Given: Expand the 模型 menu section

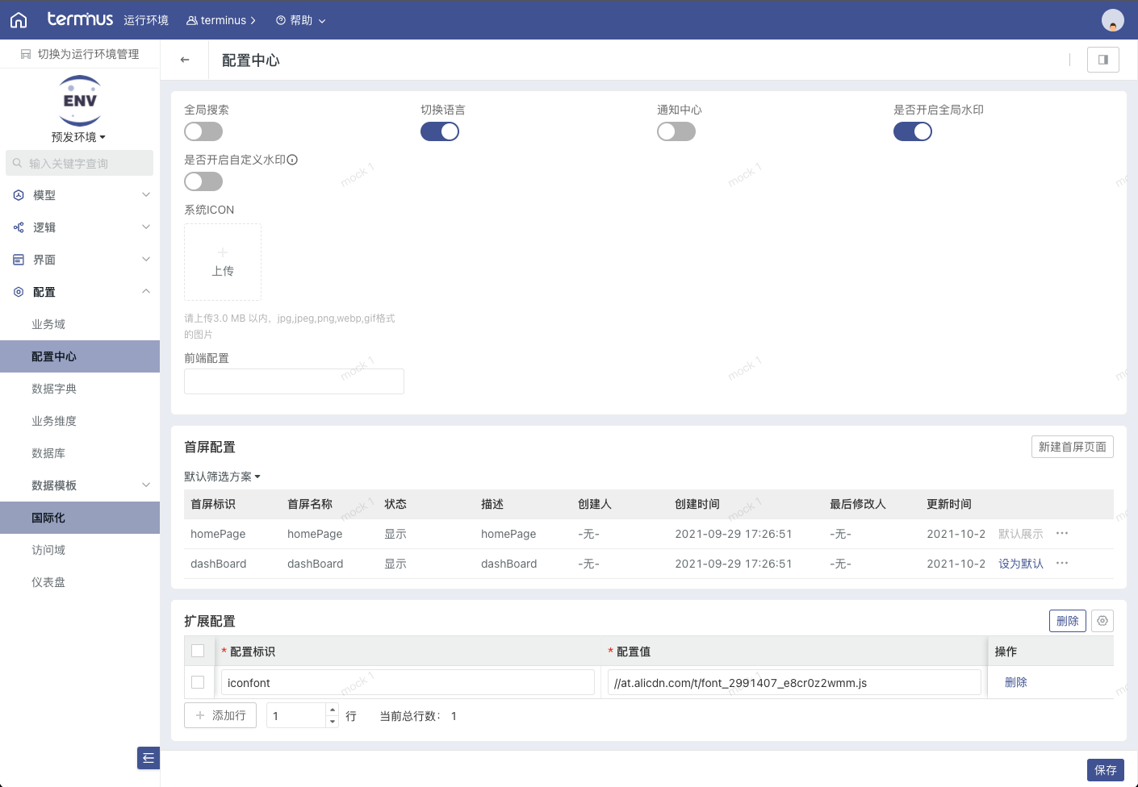Looking at the screenshot, I should click(x=146, y=194).
